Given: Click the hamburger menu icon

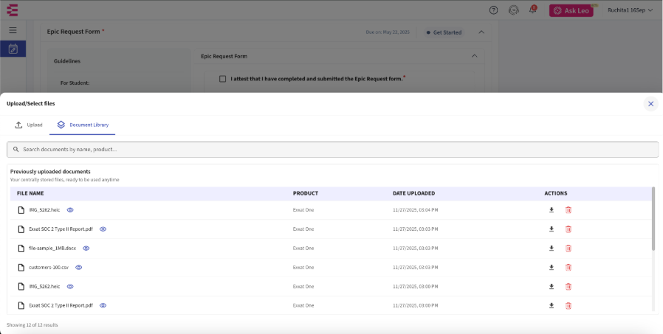Looking at the screenshot, I should pyautogui.click(x=13, y=30).
